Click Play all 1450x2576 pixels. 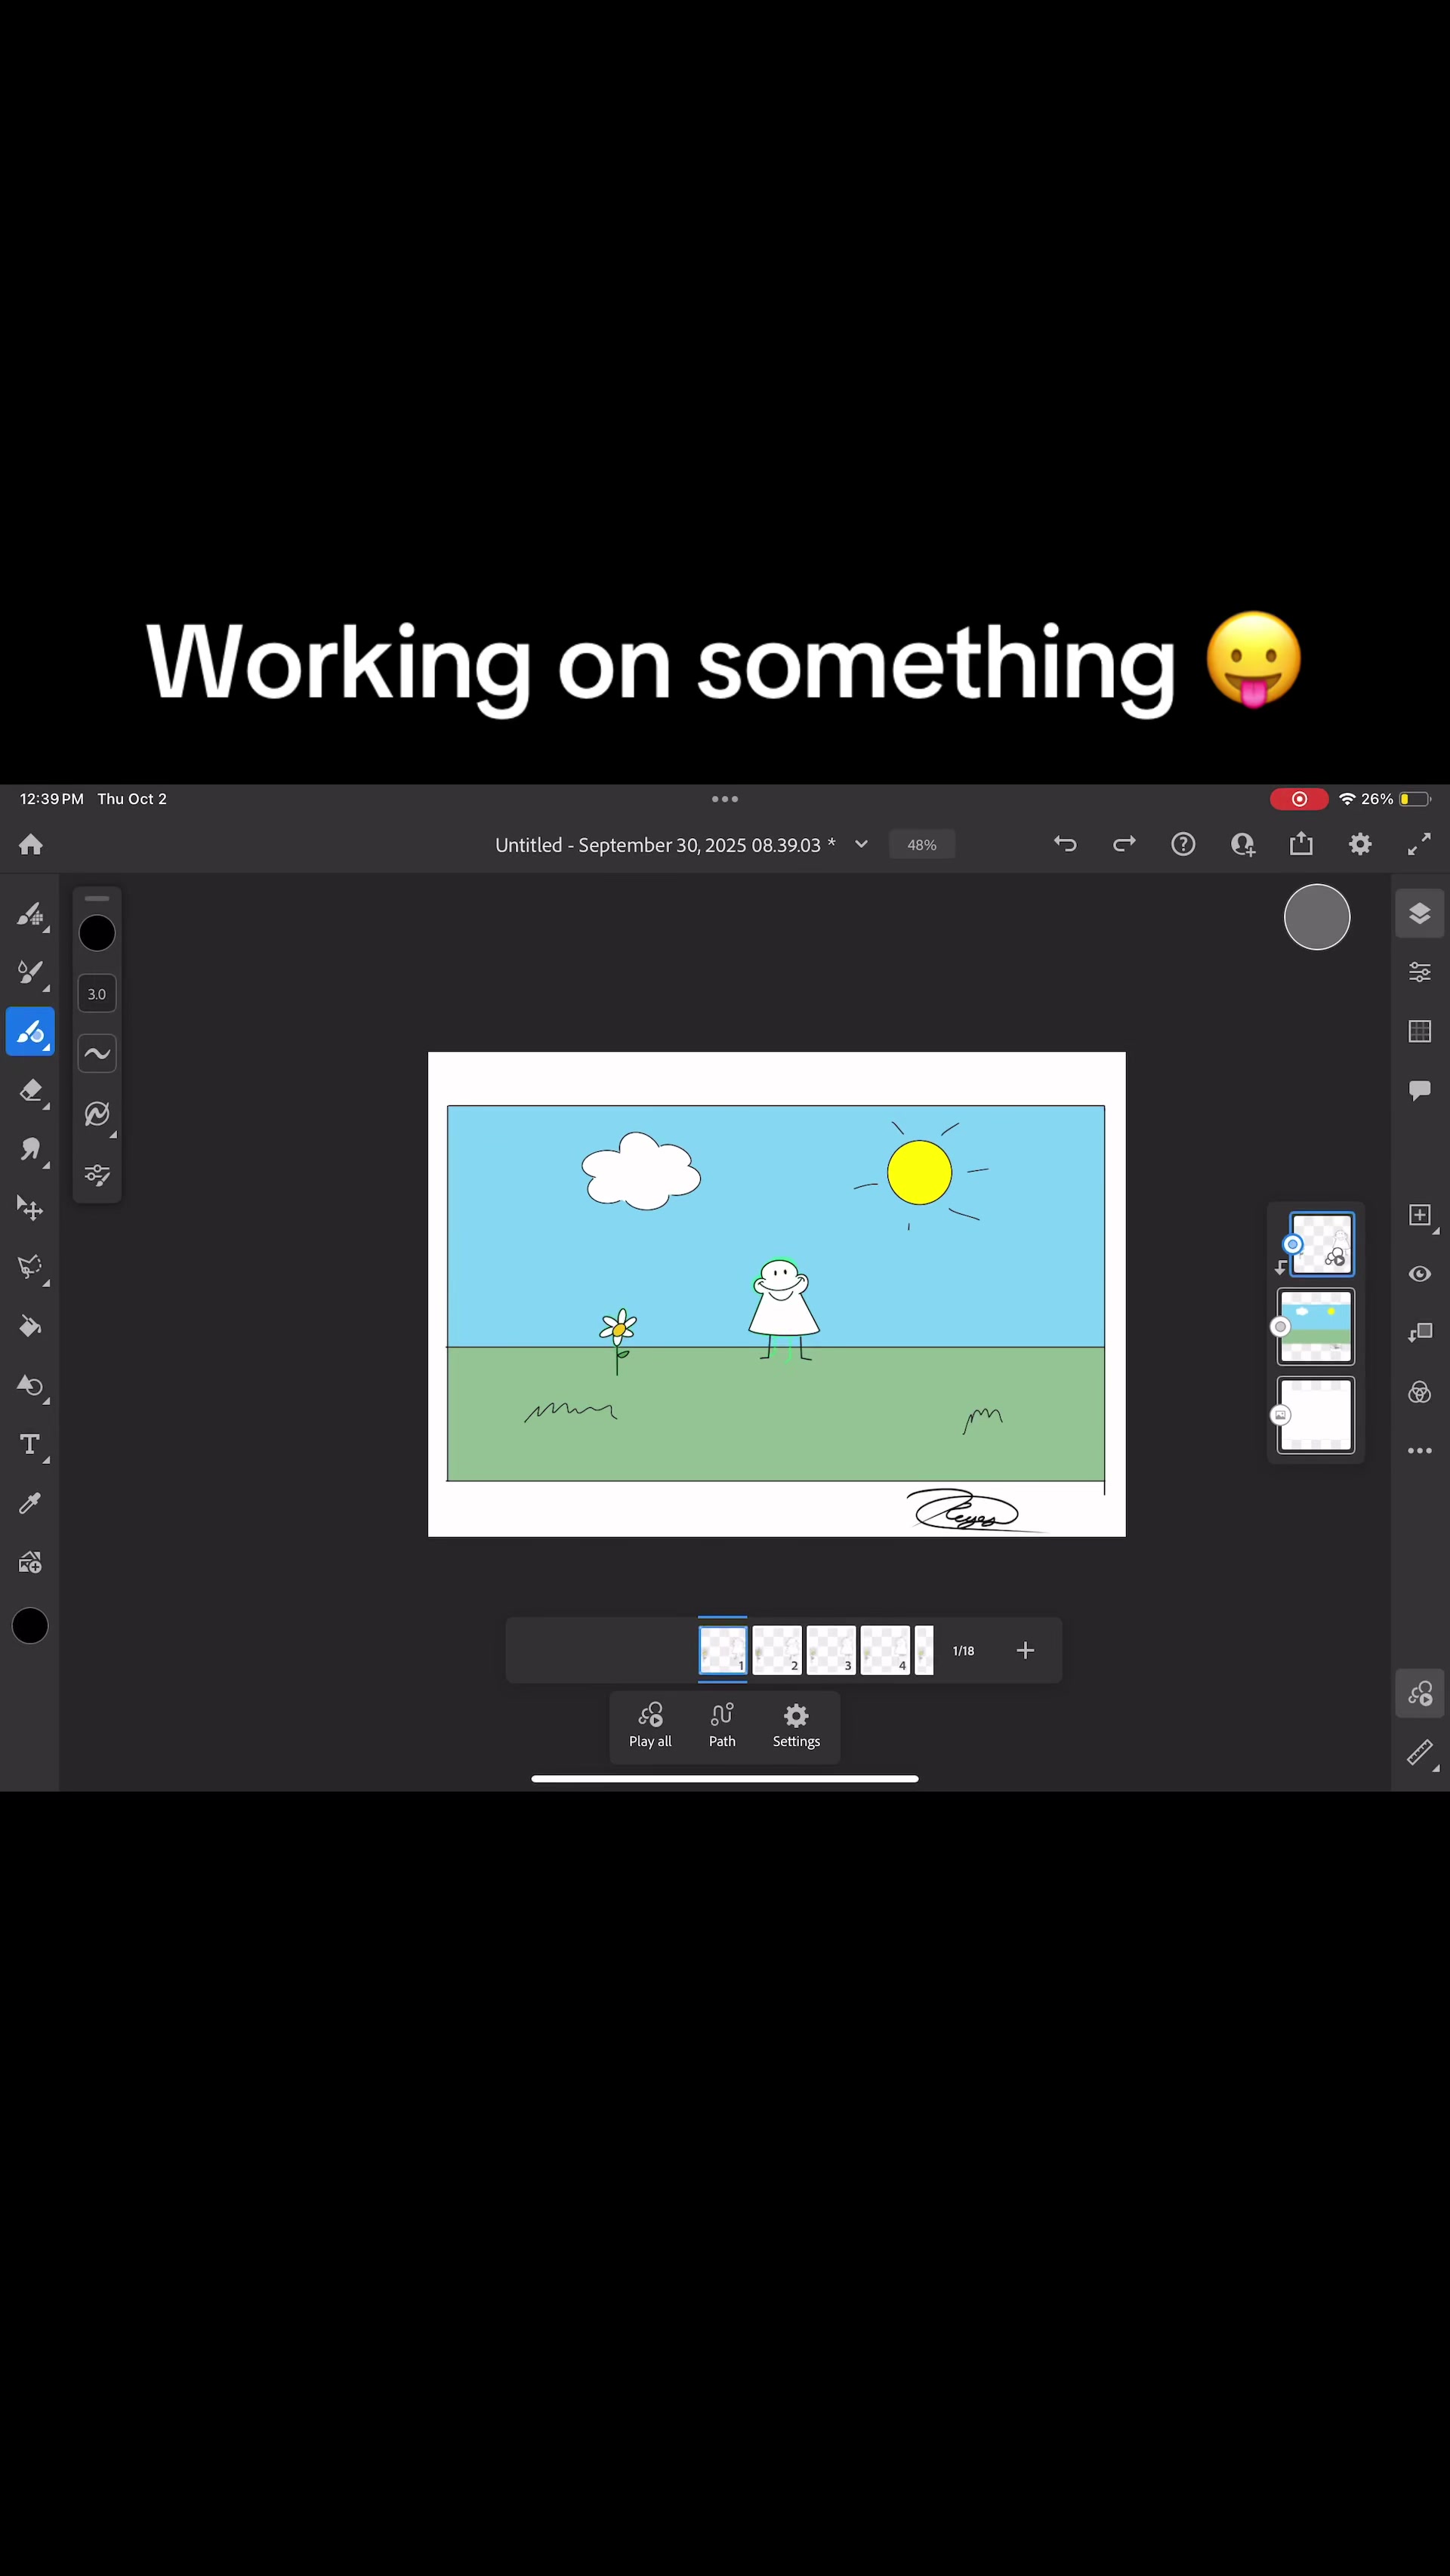(x=650, y=1725)
